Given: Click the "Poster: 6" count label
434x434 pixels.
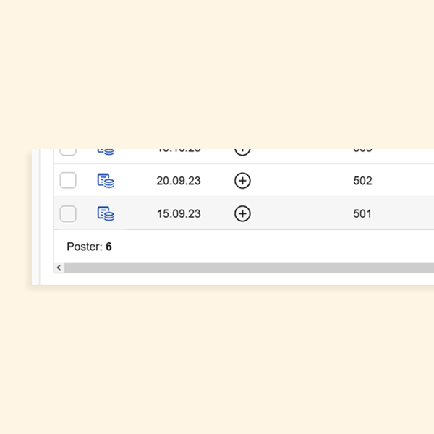Looking at the screenshot, I should tap(89, 247).
